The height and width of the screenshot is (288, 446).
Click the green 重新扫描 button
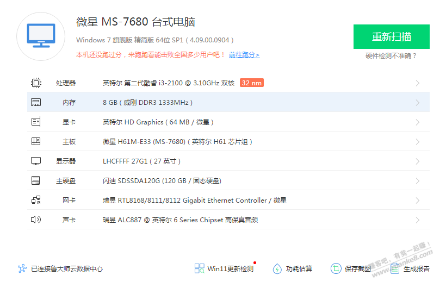(392, 36)
